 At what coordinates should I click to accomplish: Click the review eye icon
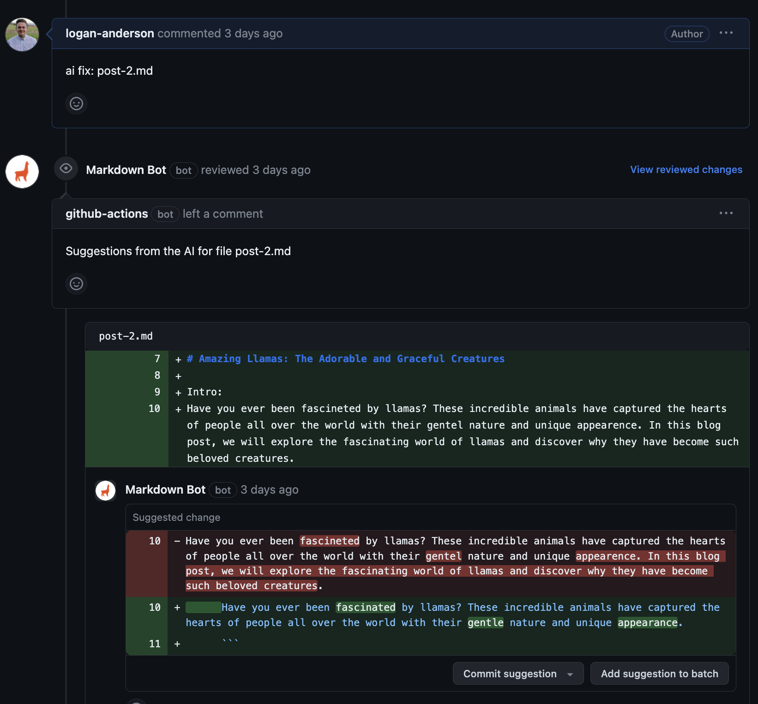pos(66,168)
